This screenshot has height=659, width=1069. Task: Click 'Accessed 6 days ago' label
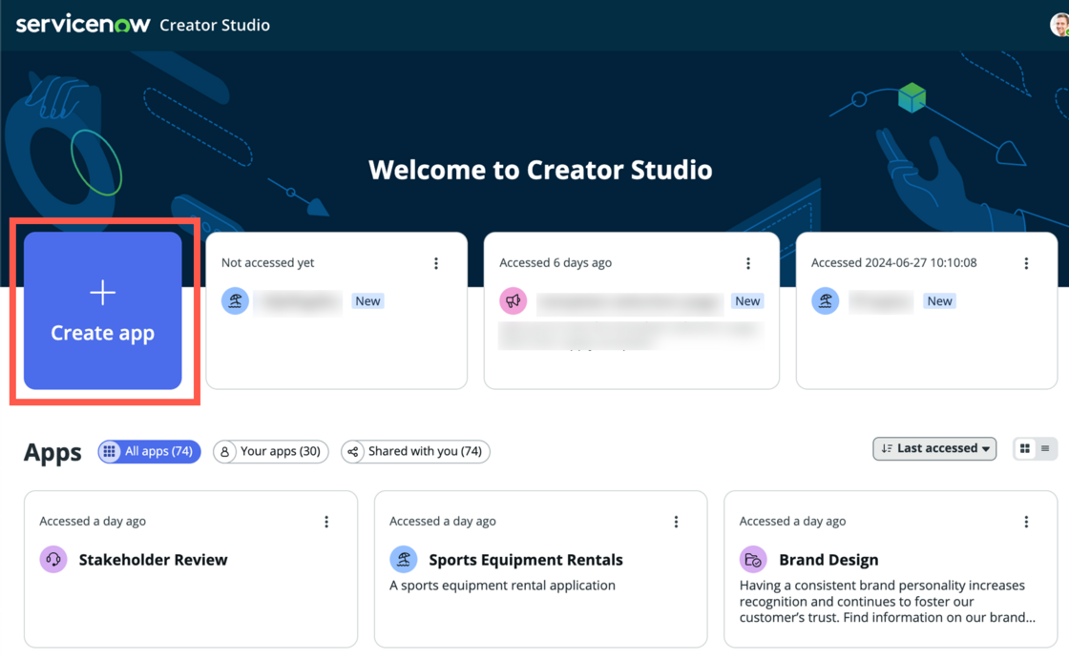point(555,262)
